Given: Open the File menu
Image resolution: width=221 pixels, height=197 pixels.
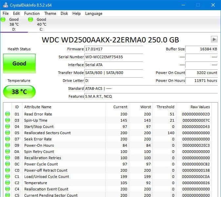Looking at the screenshot, I should click(6, 13).
